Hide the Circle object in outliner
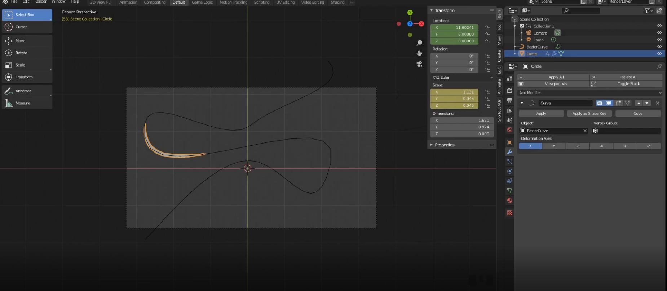Viewport: 667px width, 291px height. 659,54
